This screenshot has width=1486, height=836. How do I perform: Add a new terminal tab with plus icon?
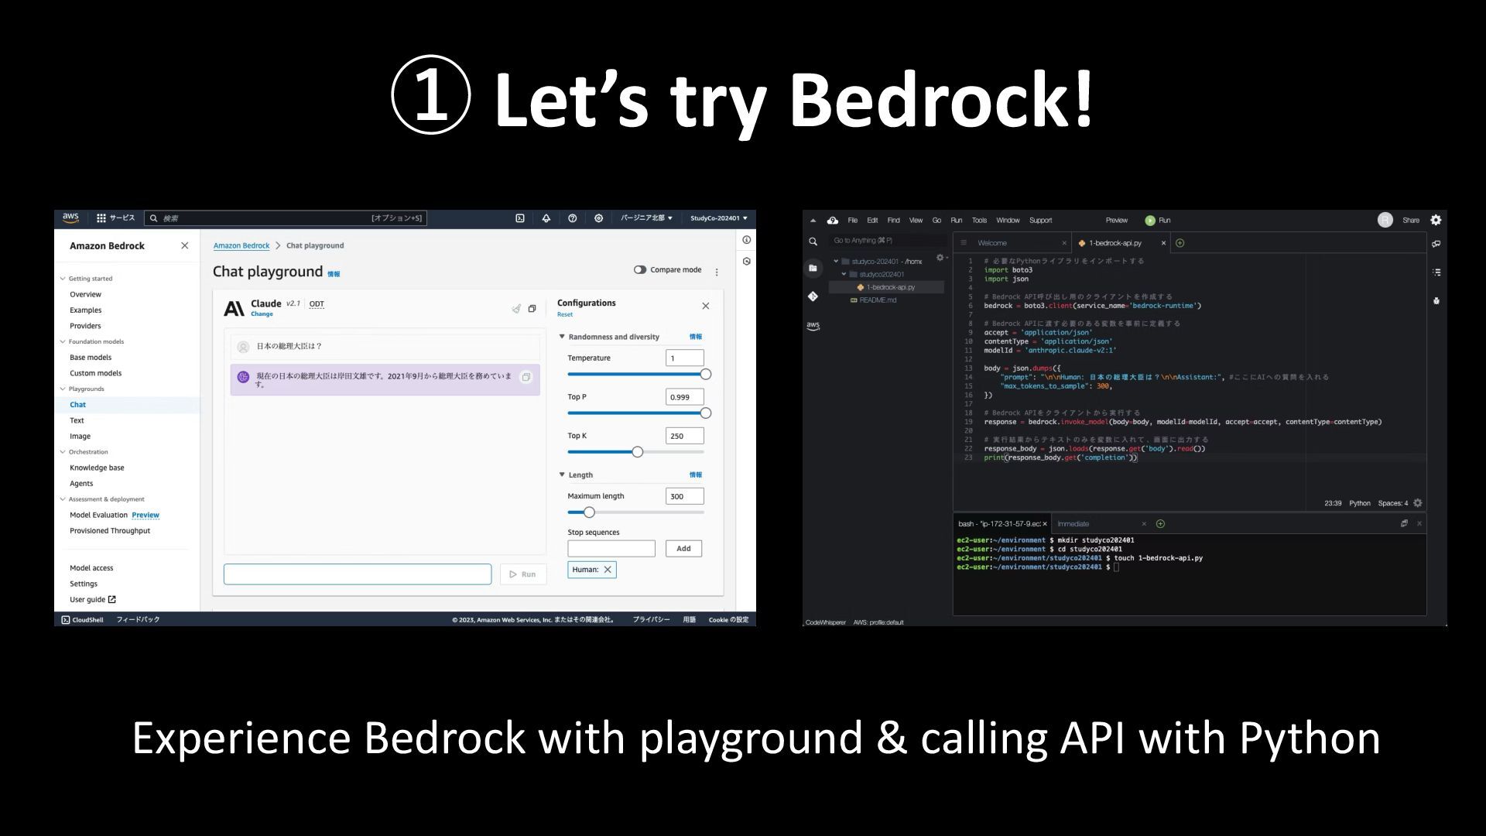coord(1160,524)
